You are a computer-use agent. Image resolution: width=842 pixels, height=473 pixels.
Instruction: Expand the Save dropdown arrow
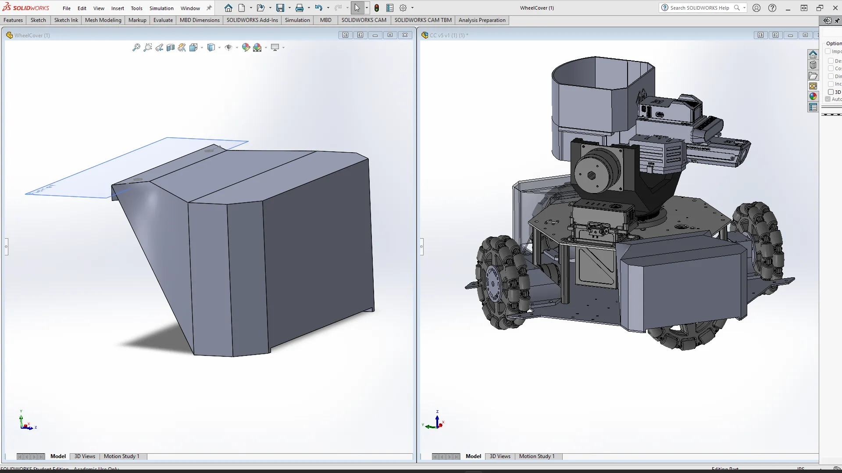pos(289,8)
